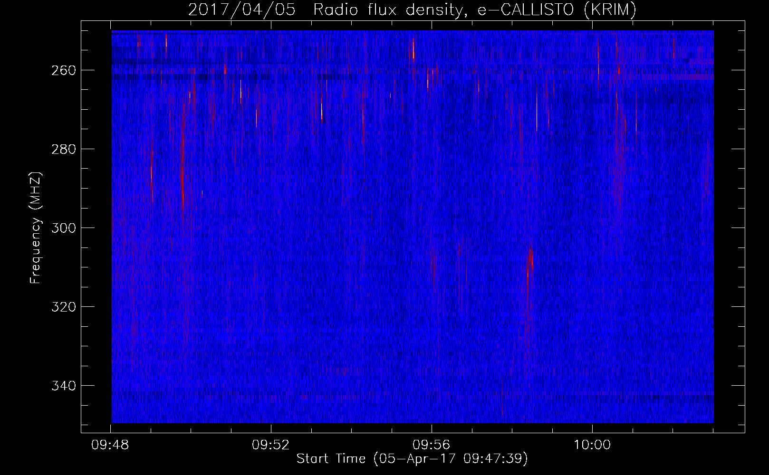Click the plot title '2017/04/05 Radio flux density'
The width and height of the screenshot is (769, 475).
[x=412, y=10]
